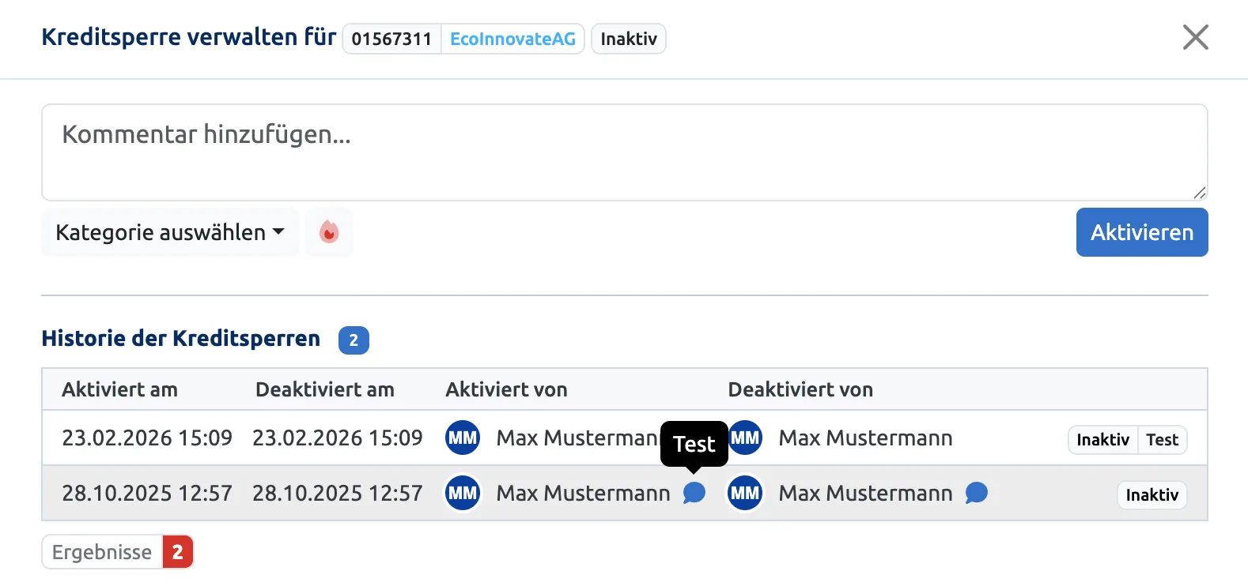Click the comment bubble after Aktiviert von, 28.10.2025 row
The height and width of the screenshot is (586, 1248).
click(694, 493)
